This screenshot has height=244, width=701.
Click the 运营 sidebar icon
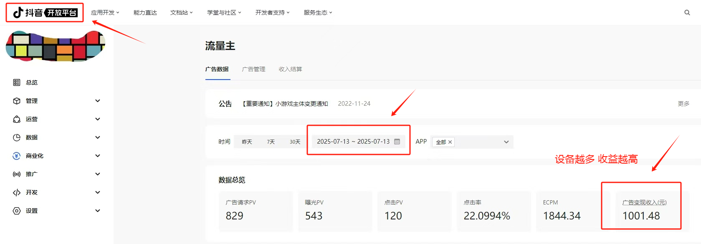(17, 119)
